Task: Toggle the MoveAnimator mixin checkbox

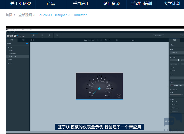Action: 171,111
